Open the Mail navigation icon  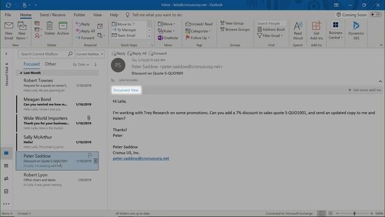tap(7, 153)
